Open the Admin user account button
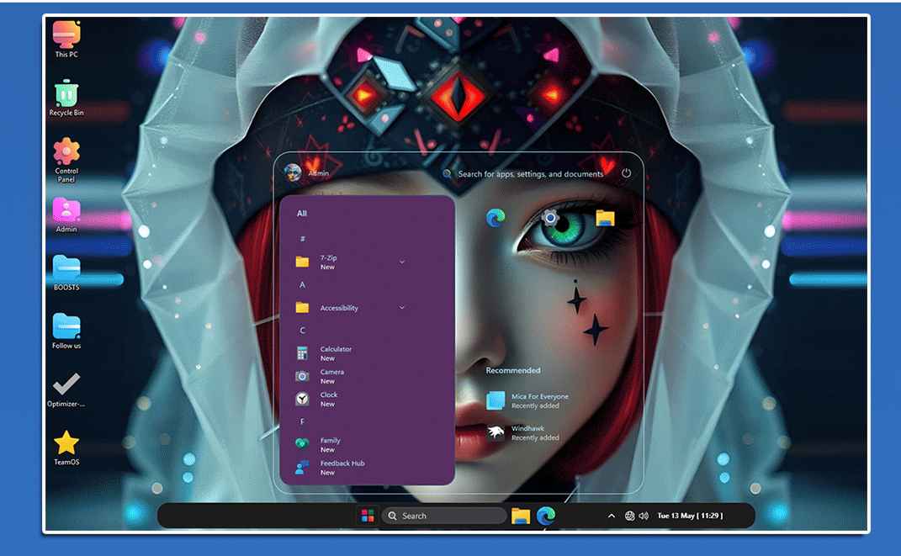Viewport: 901px width, 556px height. (x=307, y=173)
